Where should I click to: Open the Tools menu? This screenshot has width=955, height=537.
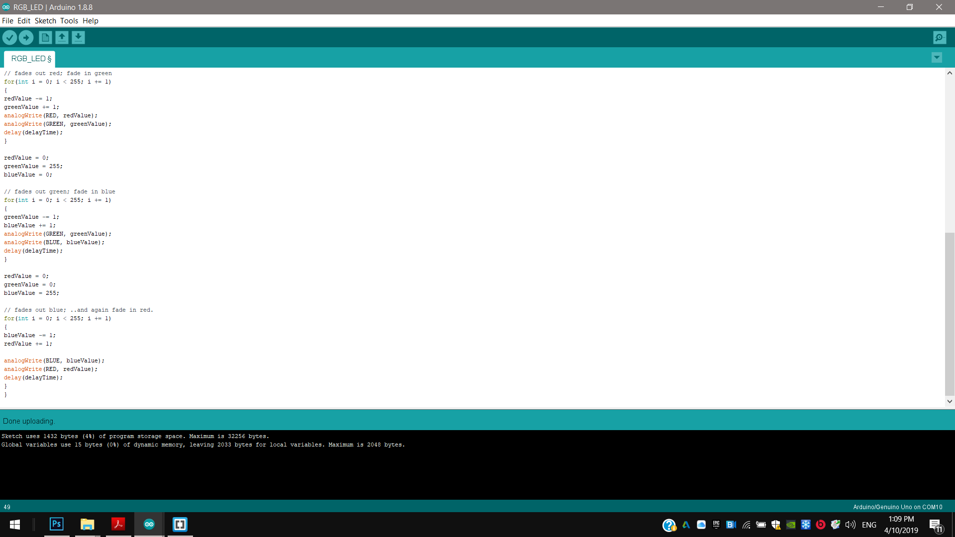pyautogui.click(x=69, y=21)
